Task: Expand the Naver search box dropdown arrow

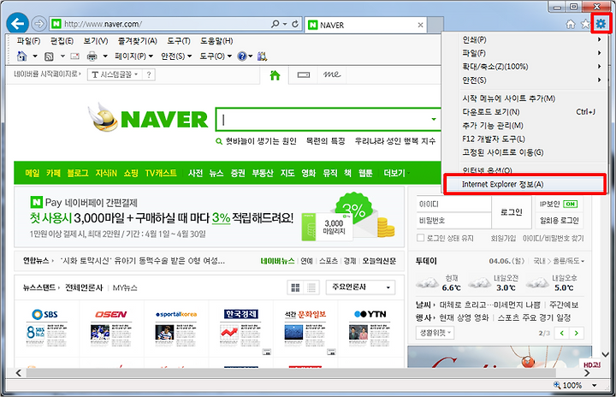Action: [x=434, y=119]
